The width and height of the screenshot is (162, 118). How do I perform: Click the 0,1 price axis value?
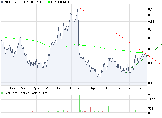pos(150,83)
